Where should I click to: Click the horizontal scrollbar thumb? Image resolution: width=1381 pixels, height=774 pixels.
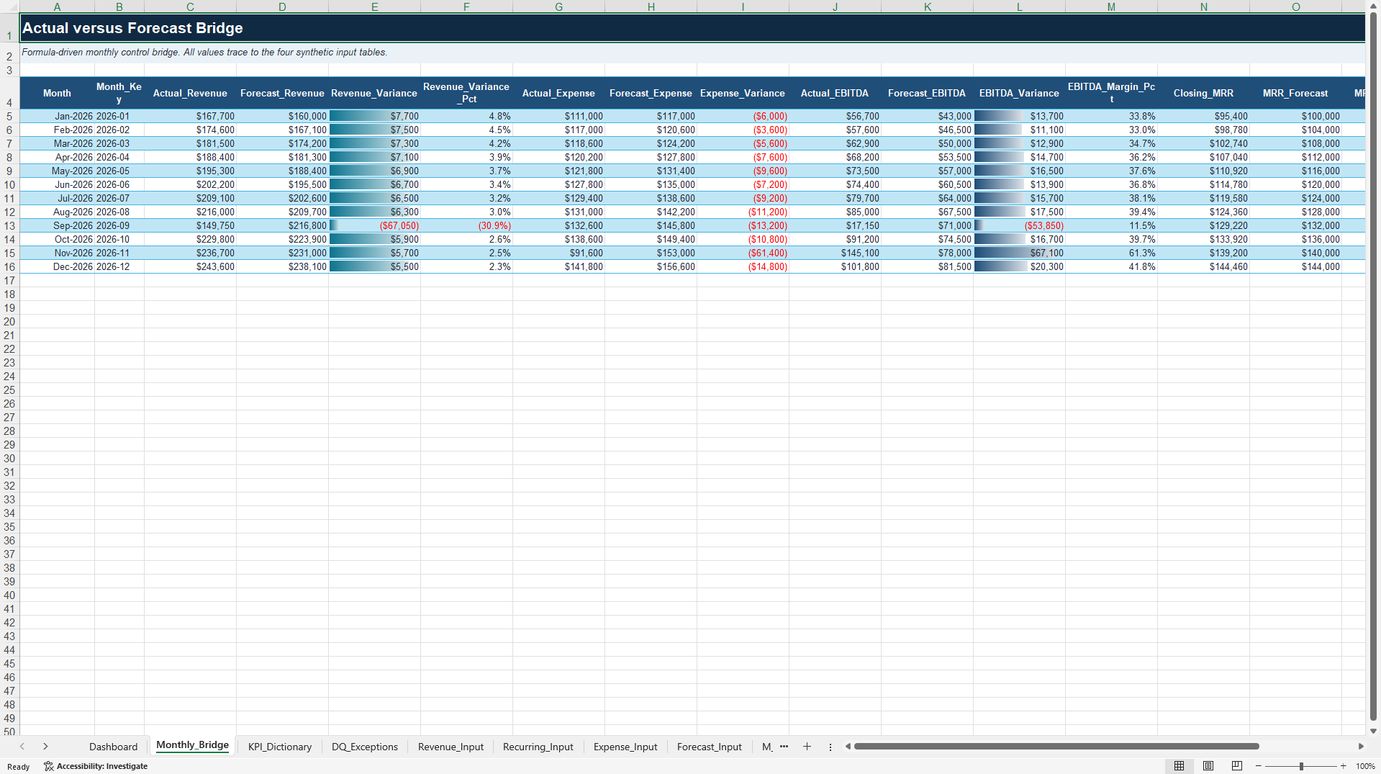pos(1056,747)
